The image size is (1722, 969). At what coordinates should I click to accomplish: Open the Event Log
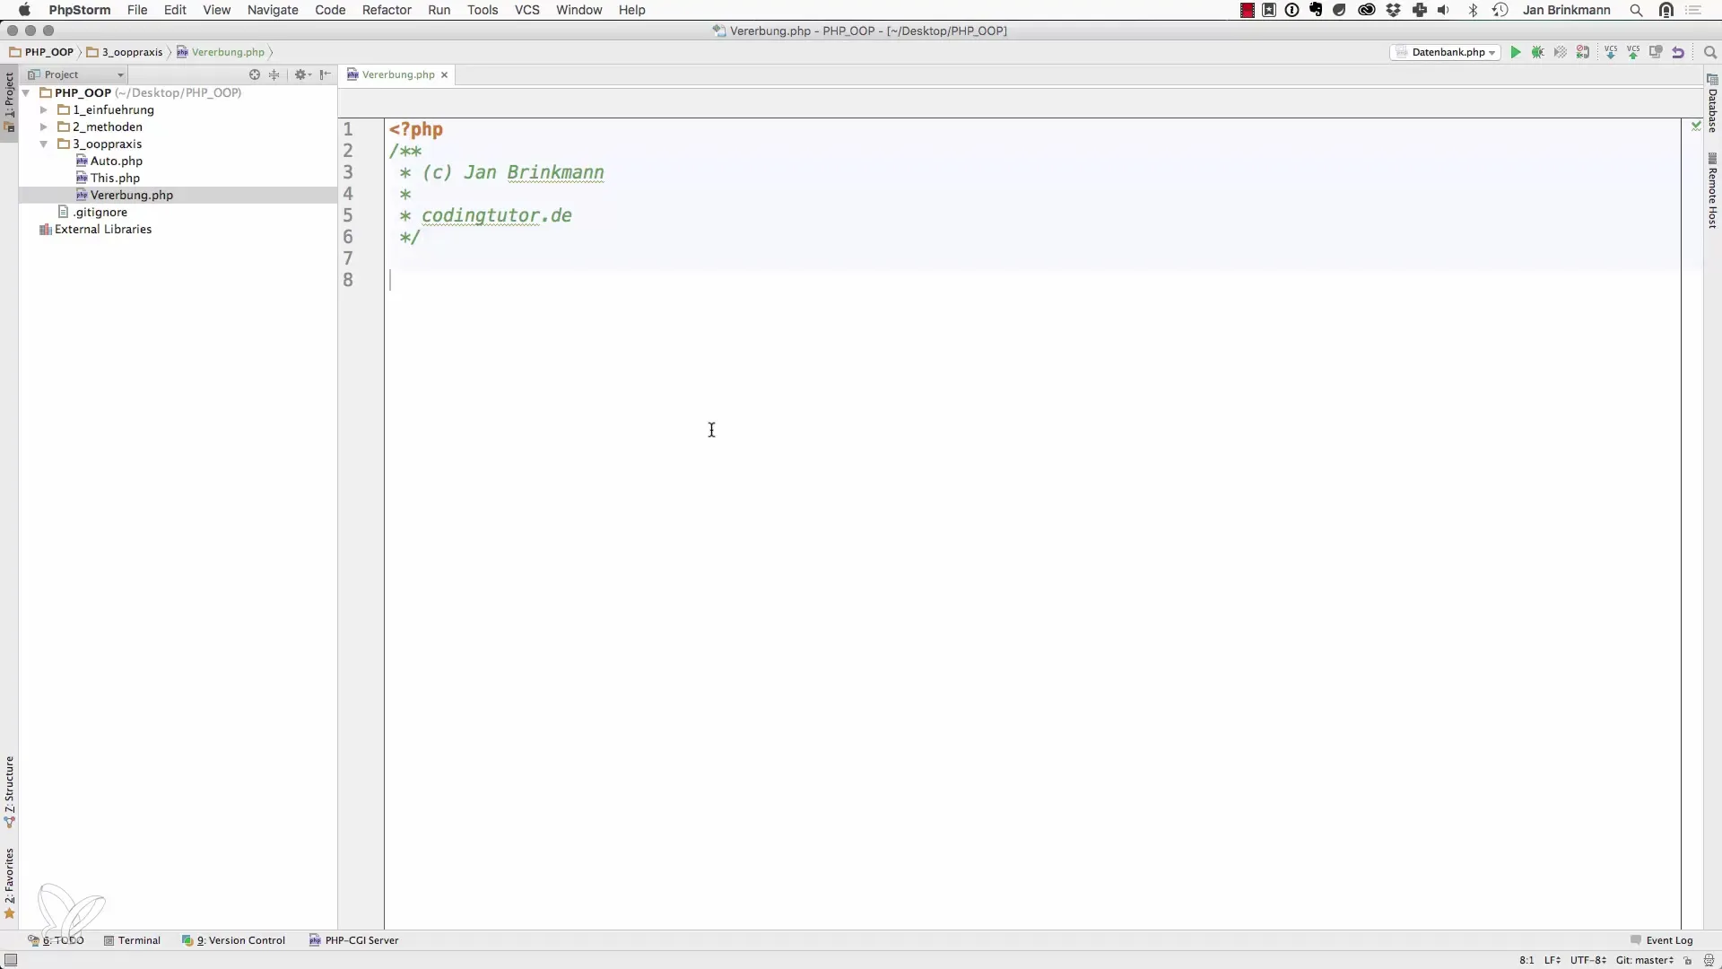pos(1662,940)
